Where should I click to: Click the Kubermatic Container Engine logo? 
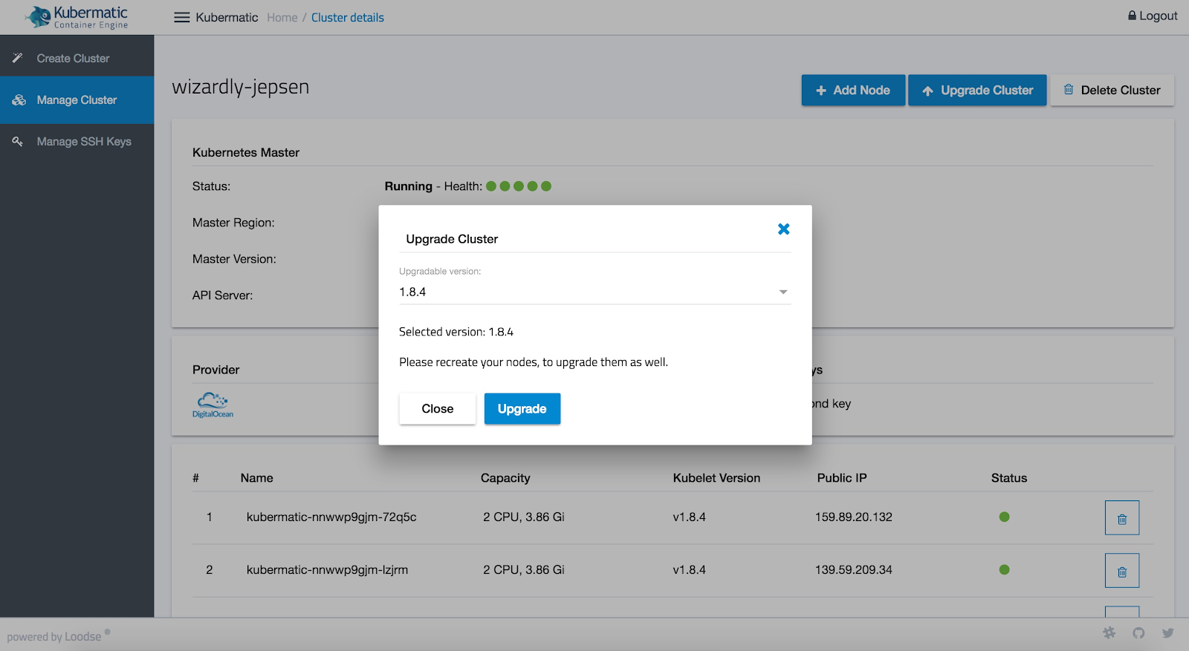coord(77,17)
